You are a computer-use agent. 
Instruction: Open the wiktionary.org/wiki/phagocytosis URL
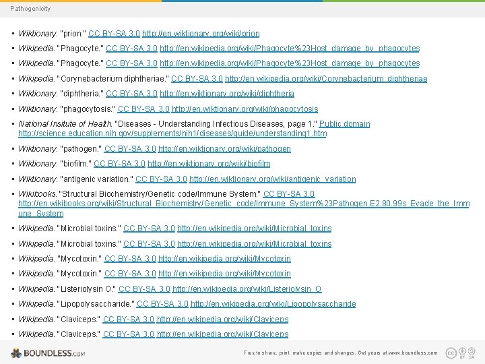[x=245, y=109]
